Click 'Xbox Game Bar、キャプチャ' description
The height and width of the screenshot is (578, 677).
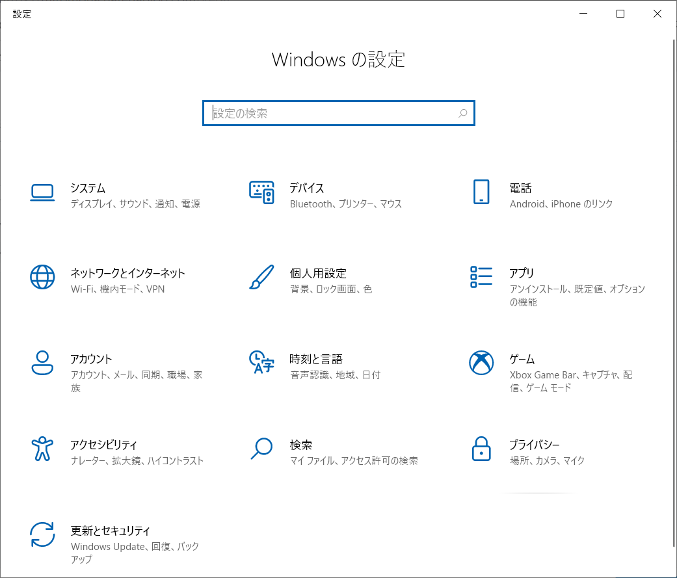pos(571,381)
